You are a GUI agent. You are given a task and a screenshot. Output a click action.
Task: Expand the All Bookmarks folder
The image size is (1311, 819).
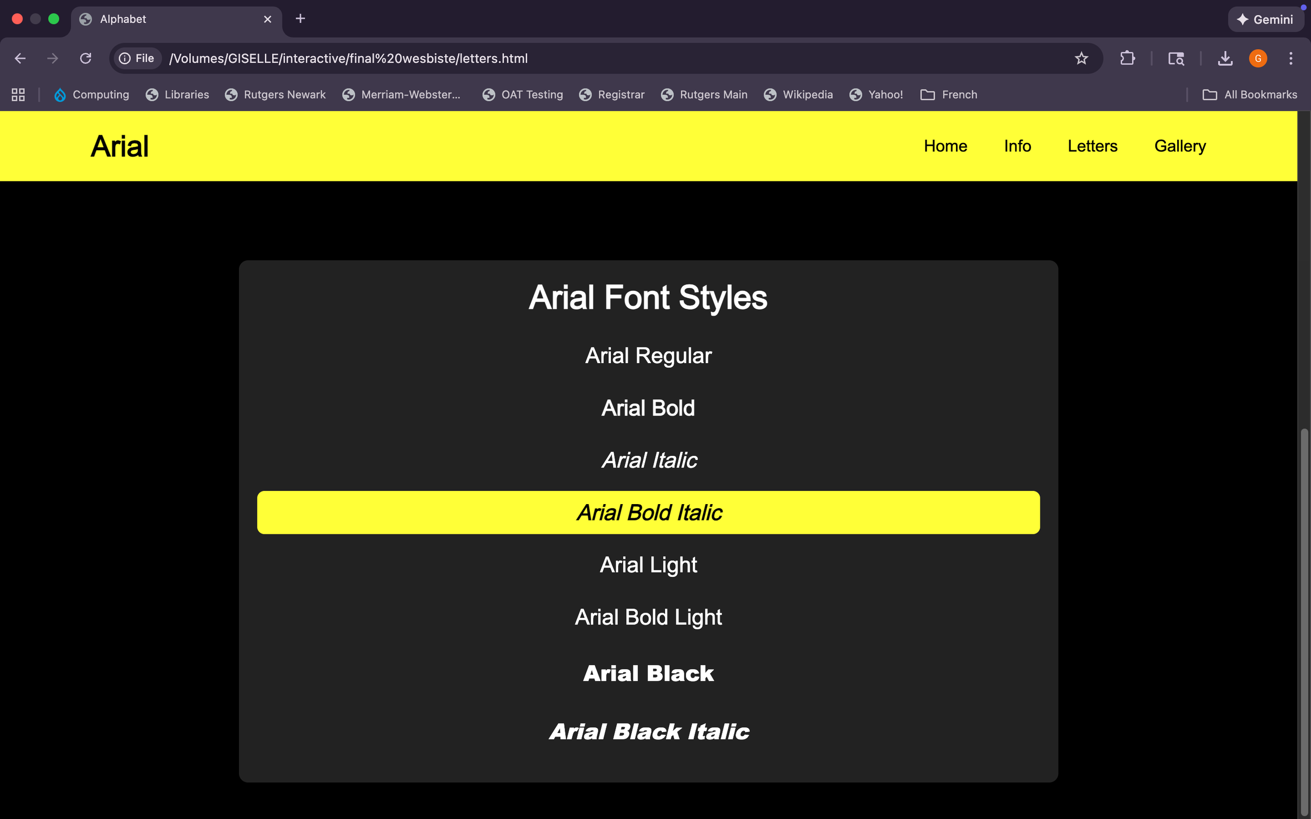[x=1250, y=95]
